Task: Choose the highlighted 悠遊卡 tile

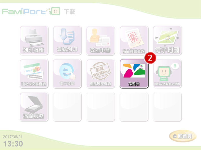Action: coord(134,73)
